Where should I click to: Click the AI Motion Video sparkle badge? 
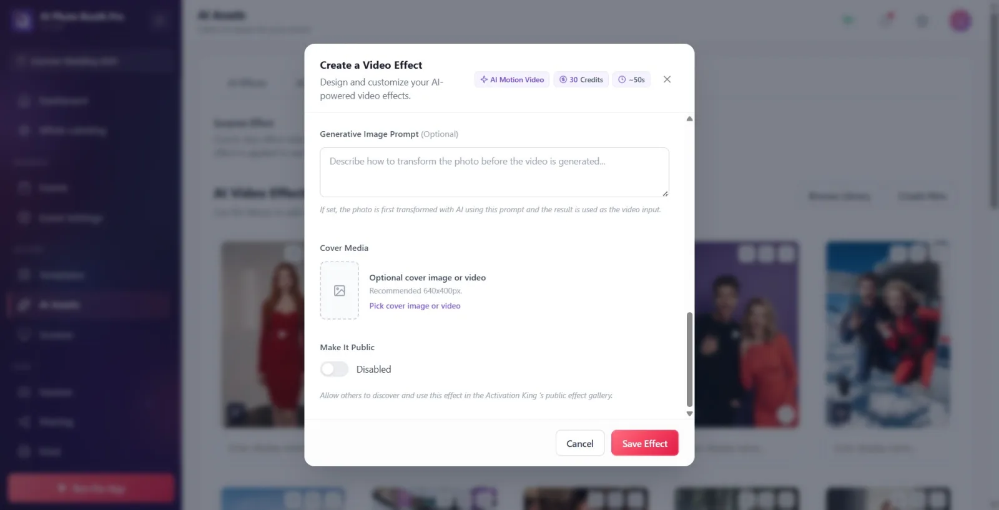(x=512, y=79)
